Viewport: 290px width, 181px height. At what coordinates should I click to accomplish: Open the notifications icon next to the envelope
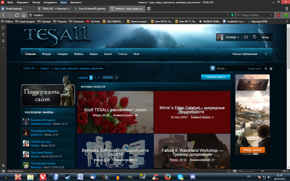click(255, 37)
